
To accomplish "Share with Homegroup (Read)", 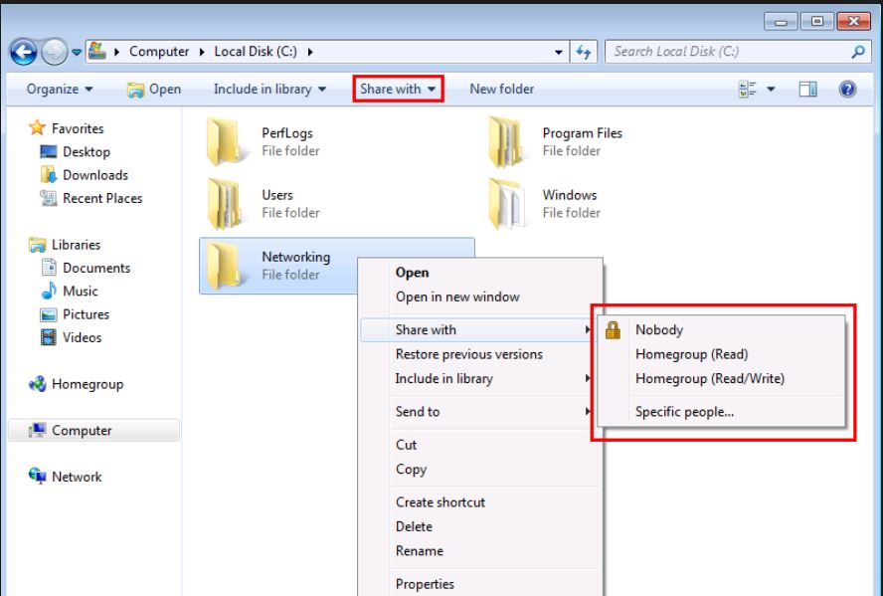I will 721,354.
